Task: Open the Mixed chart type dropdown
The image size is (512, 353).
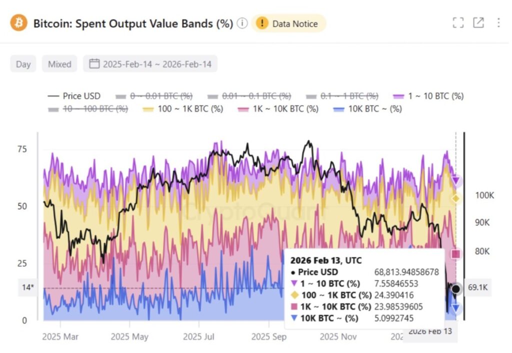Action: pos(59,64)
